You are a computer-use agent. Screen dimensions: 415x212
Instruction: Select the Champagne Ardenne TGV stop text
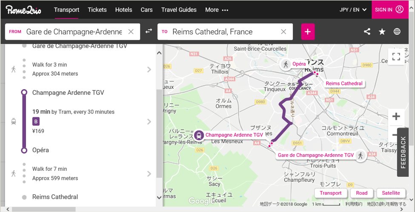[x=68, y=93]
